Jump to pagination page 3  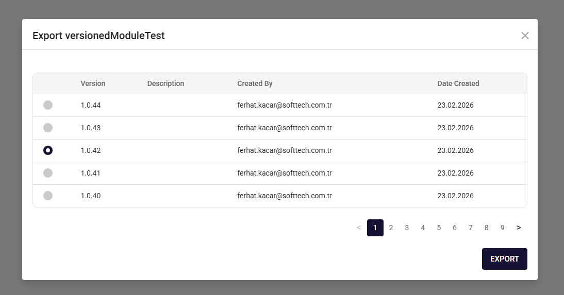[x=407, y=228]
